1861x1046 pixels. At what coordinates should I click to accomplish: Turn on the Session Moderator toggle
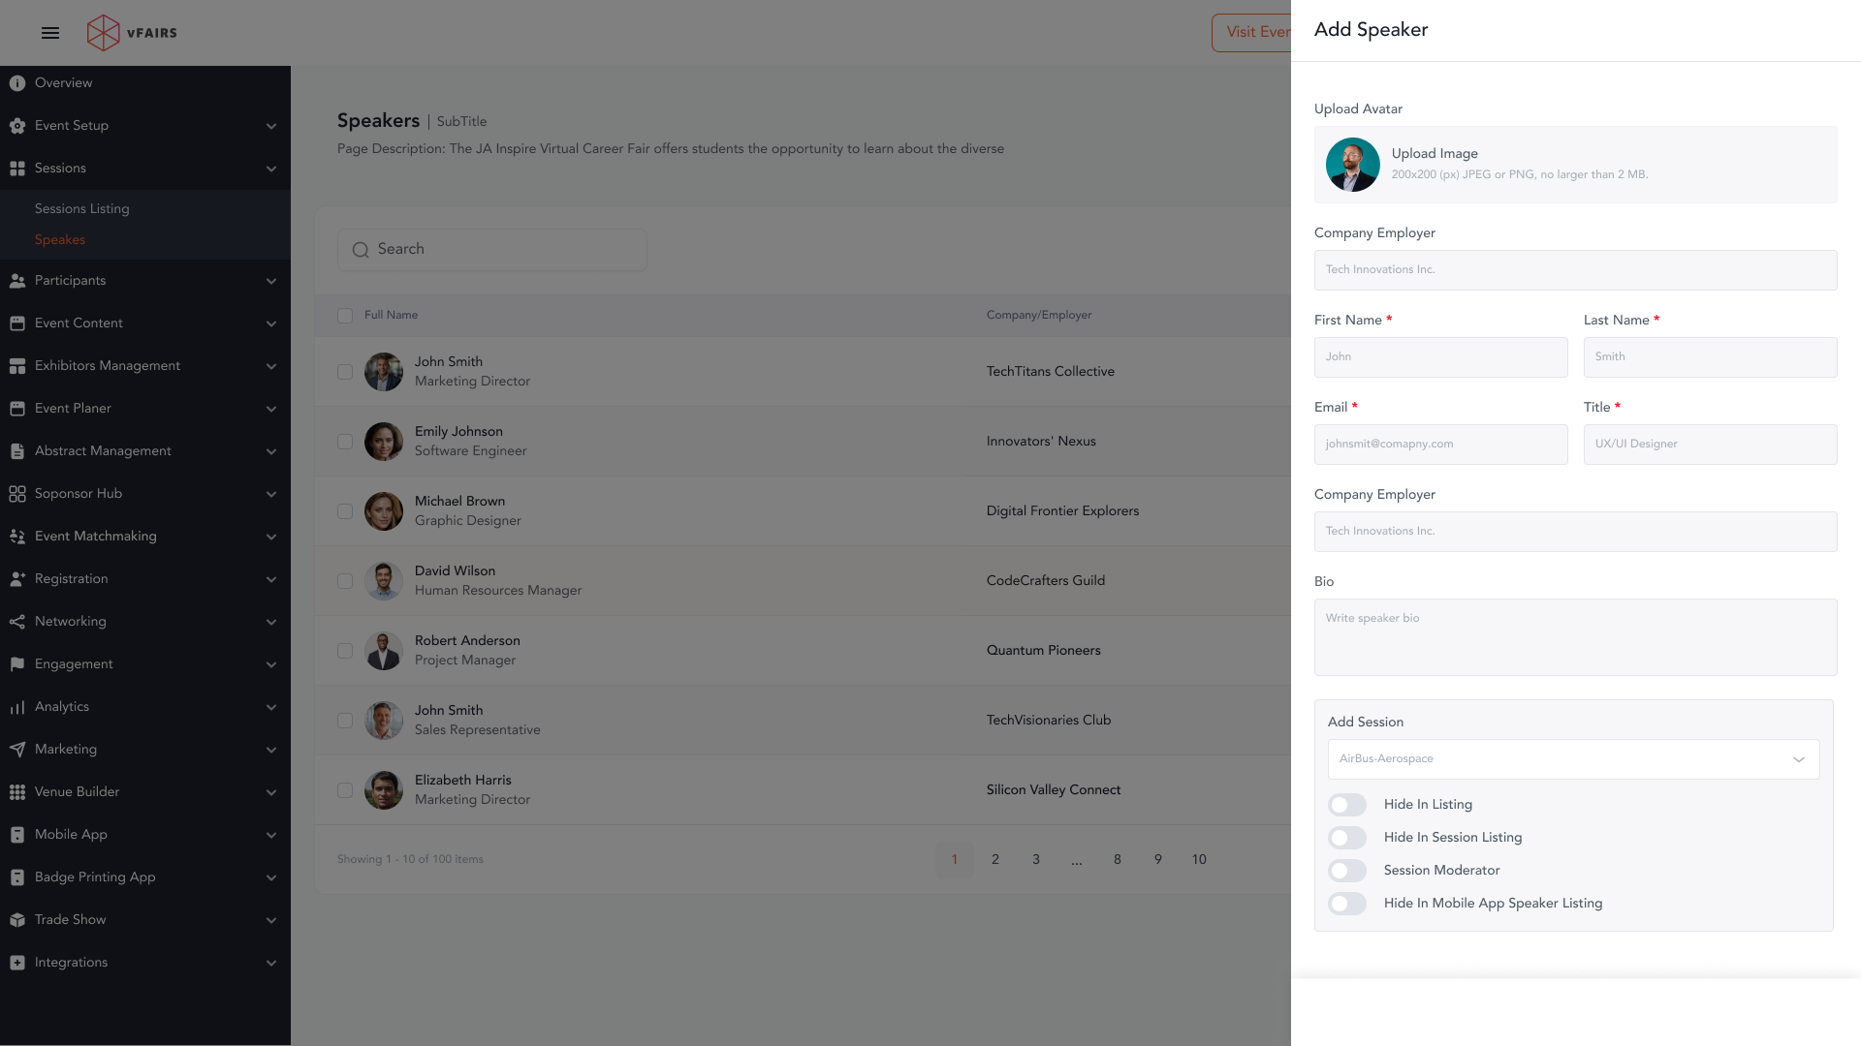coord(1347,871)
